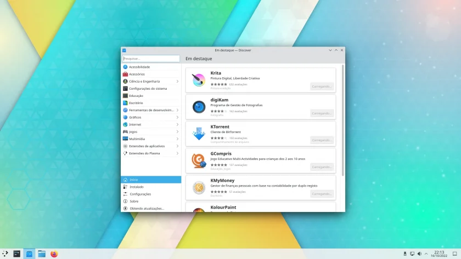Click the volume icon in system tray

[419, 254]
